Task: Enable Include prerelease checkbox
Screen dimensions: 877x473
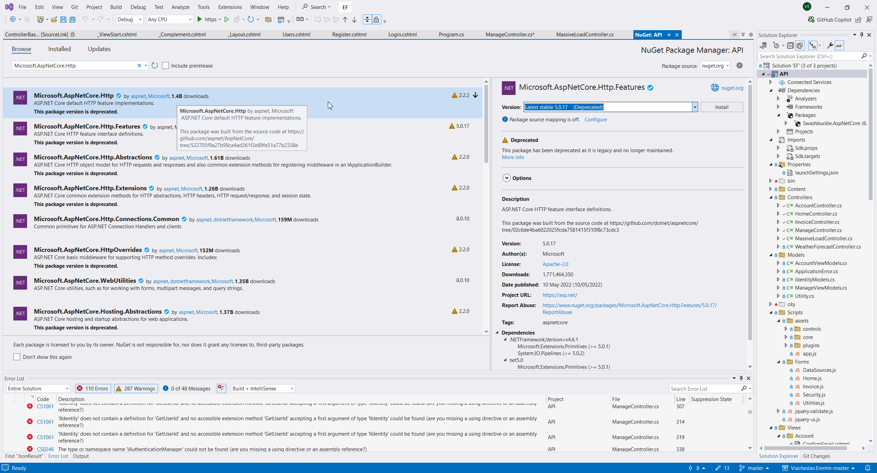Action: pyautogui.click(x=165, y=65)
